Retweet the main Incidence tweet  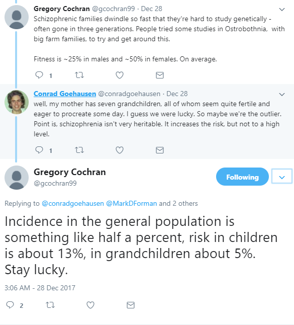point(50,305)
